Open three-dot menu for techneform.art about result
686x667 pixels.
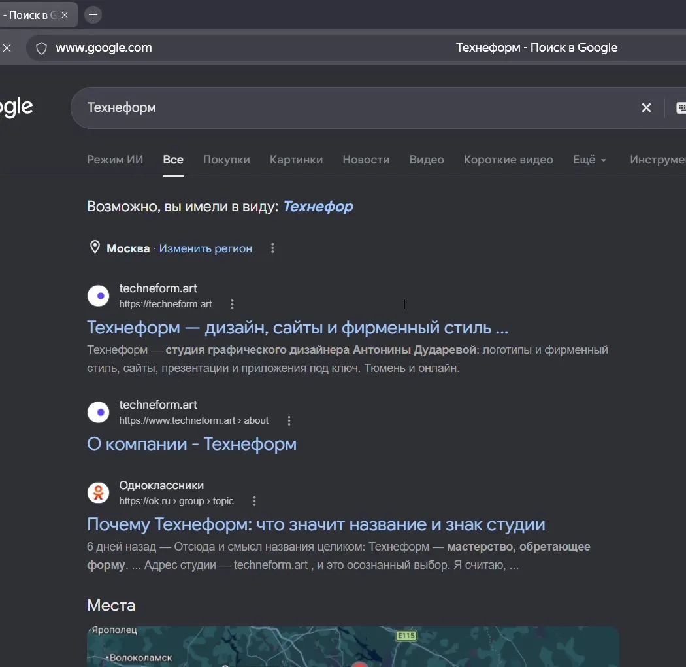point(289,420)
